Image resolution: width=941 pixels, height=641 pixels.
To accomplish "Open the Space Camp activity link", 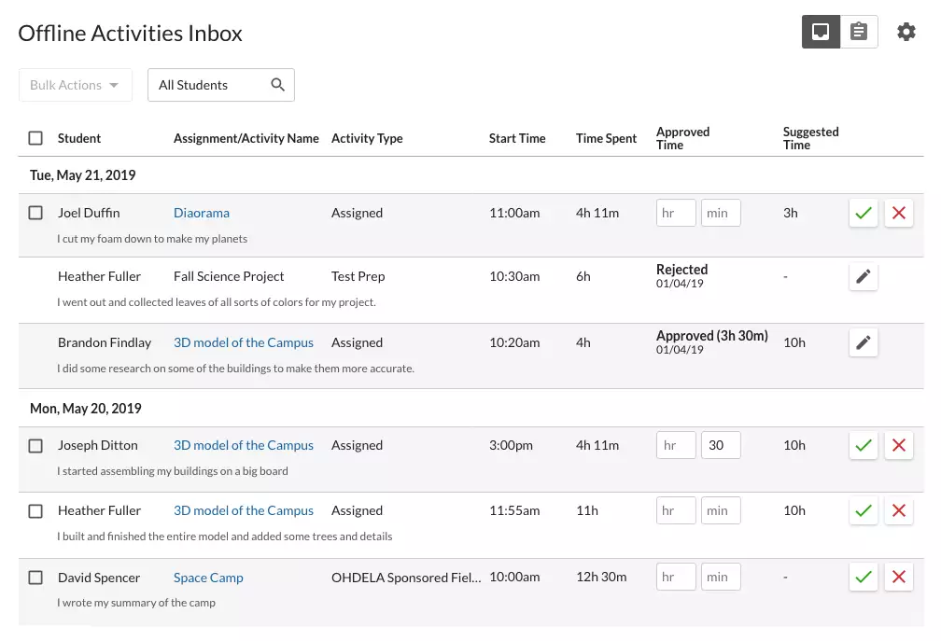I will [x=208, y=578].
